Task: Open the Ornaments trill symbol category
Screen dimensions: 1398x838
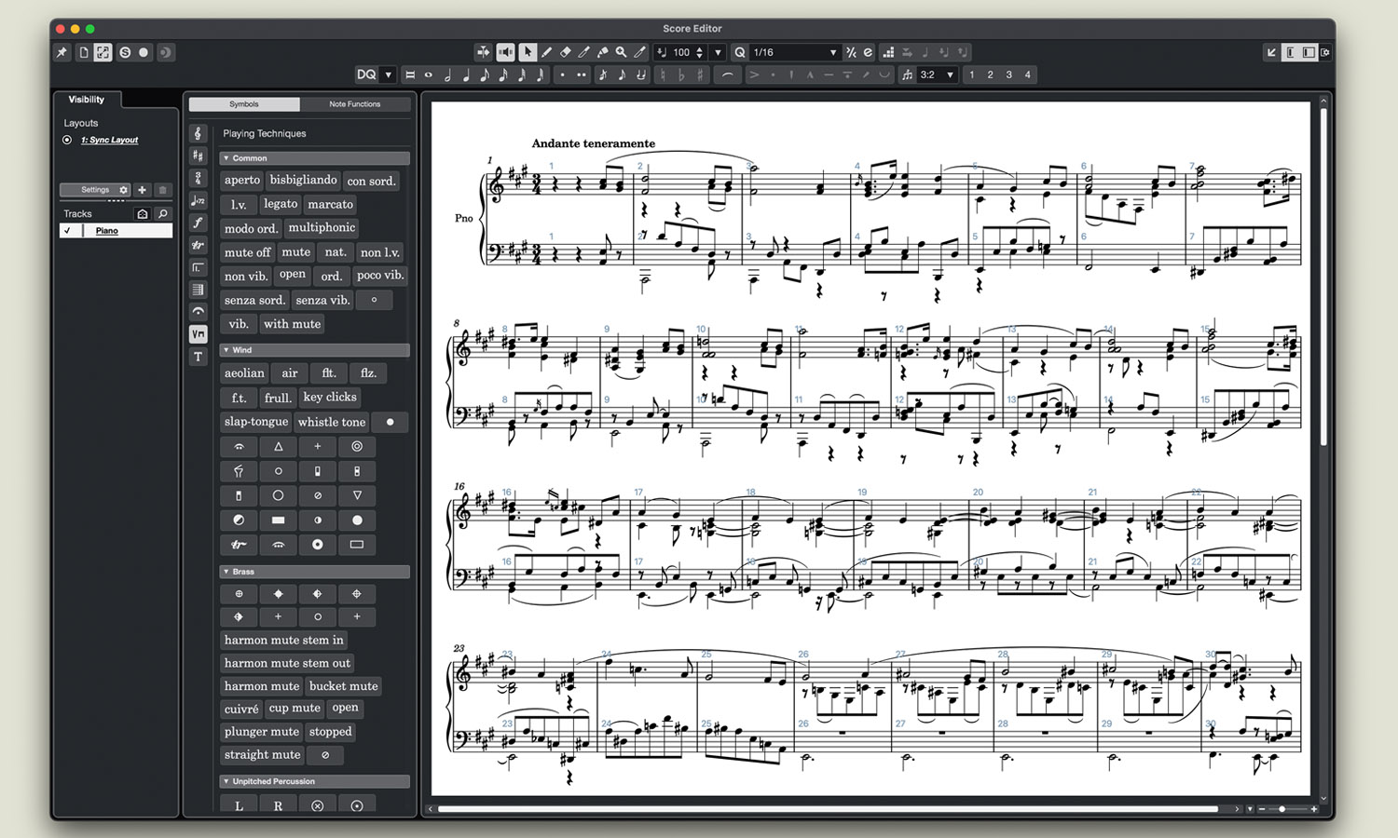Action: pyautogui.click(x=198, y=245)
